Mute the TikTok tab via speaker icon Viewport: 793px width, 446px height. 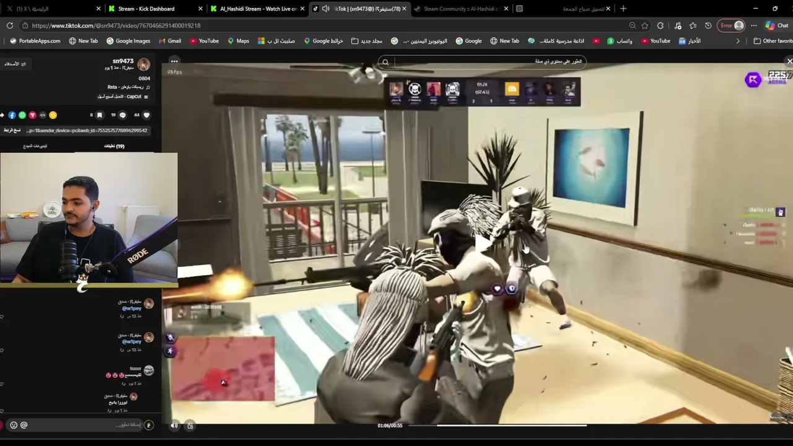click(325, 9)
